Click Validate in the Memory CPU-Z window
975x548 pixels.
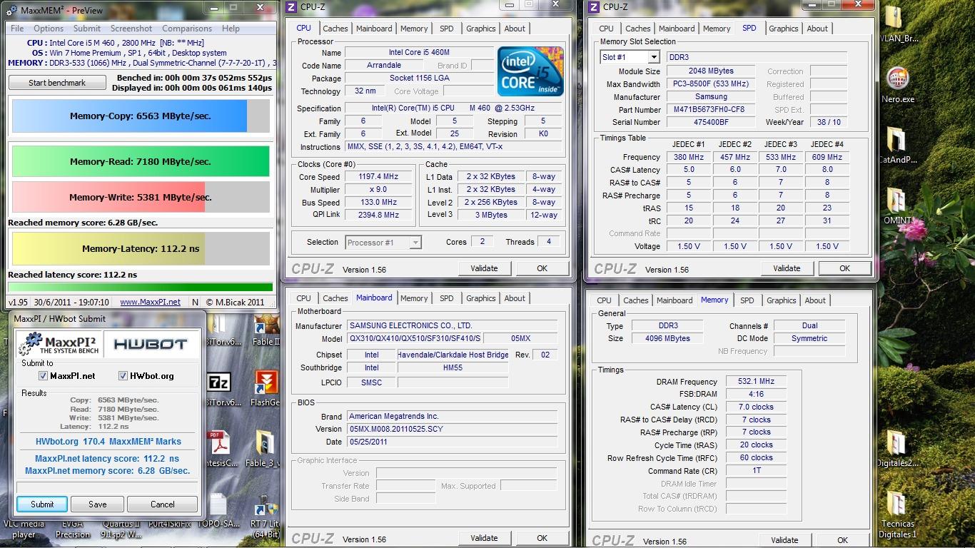click(x=784, y=540)
